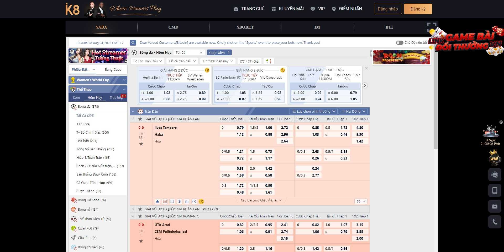504x252 pixels.
Task: Collapse Giải Vô Địch Romania league
Action: coord(133,216)
